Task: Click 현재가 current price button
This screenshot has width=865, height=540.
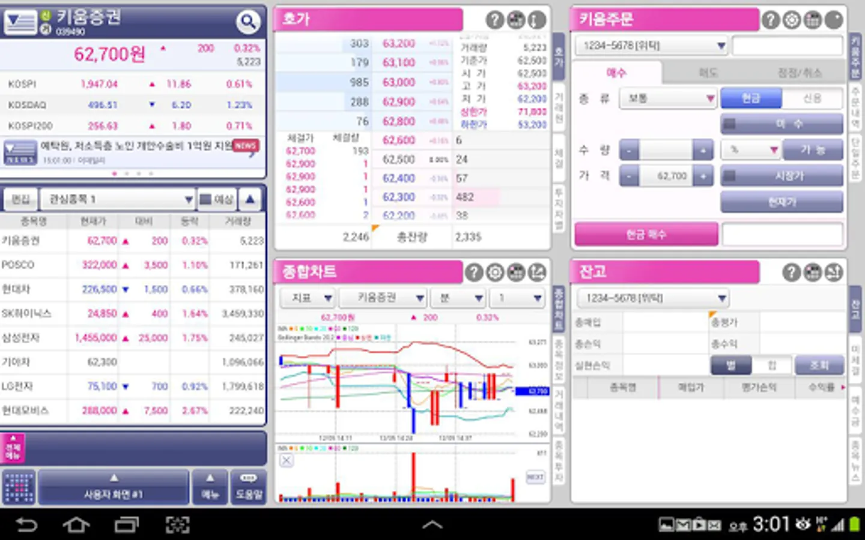Action: pos(782,202)
